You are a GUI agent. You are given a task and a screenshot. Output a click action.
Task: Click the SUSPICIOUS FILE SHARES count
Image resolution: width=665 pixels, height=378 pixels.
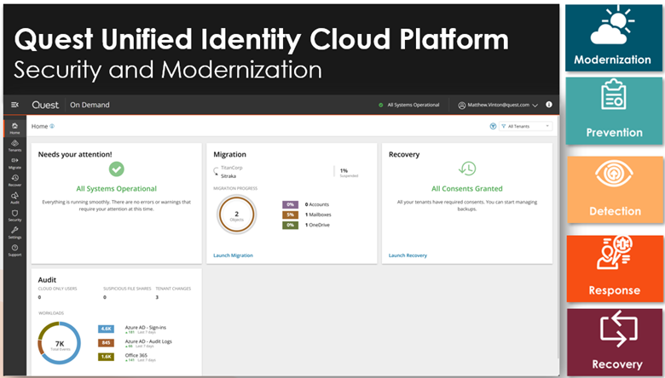pos(105,297)
